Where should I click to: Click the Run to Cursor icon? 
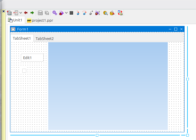click(x=97, y=13)
